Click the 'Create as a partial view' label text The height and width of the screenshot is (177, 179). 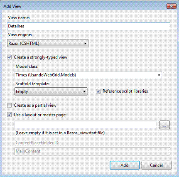(x=35, y=106)
